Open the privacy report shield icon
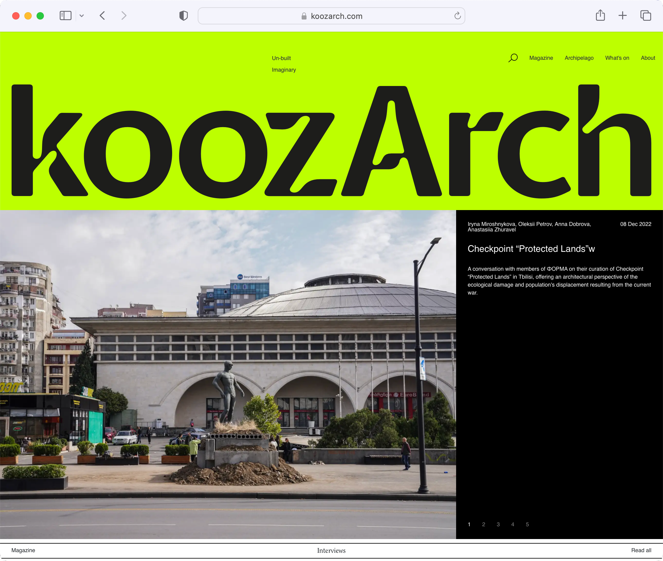Screen dimensions: 663x561 tap(183, 16)
